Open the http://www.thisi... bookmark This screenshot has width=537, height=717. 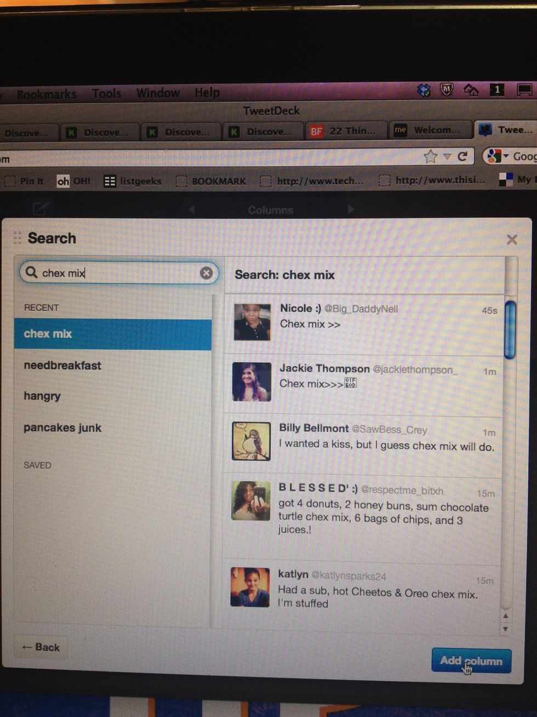pos(432,180)
